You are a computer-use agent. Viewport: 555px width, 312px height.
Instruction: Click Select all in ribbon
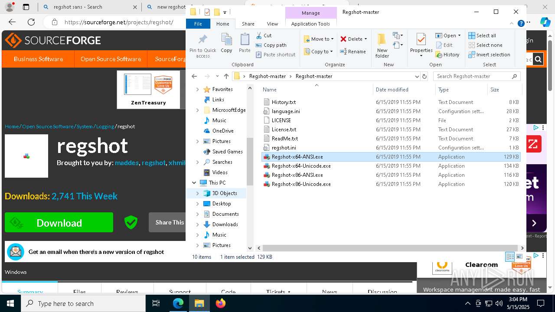(x=482, y=36)
